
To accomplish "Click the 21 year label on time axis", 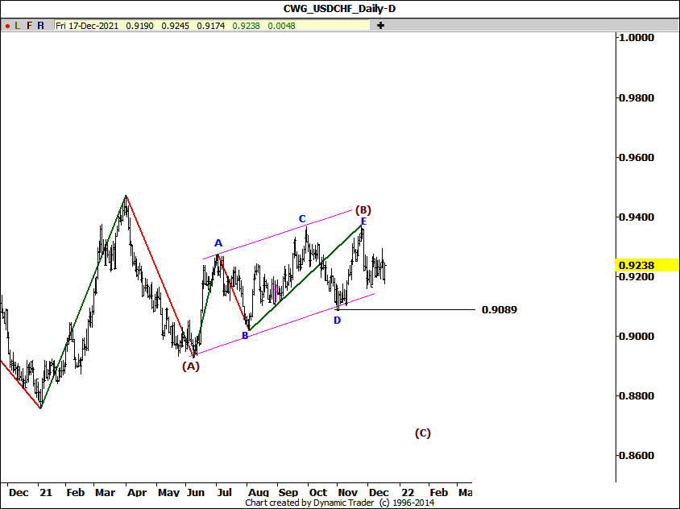I will point(46,493).
